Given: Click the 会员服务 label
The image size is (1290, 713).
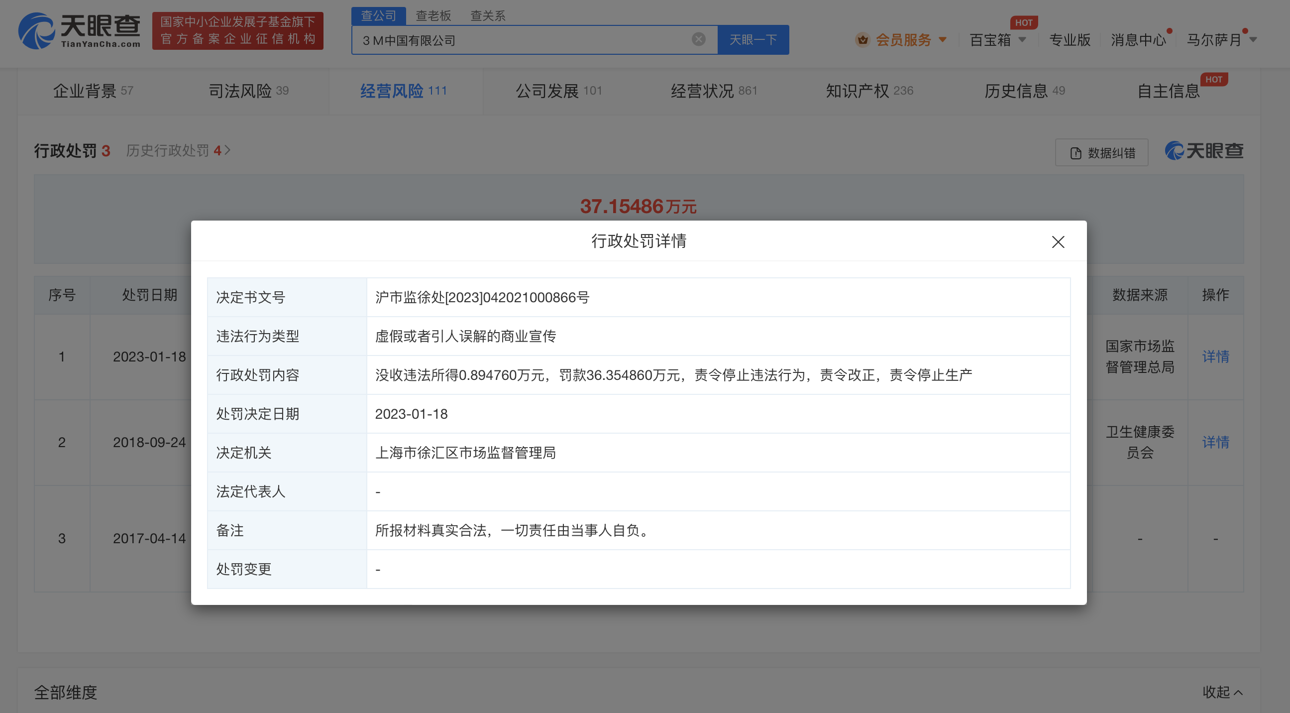Looking at the screenshot, I should 903,39.
